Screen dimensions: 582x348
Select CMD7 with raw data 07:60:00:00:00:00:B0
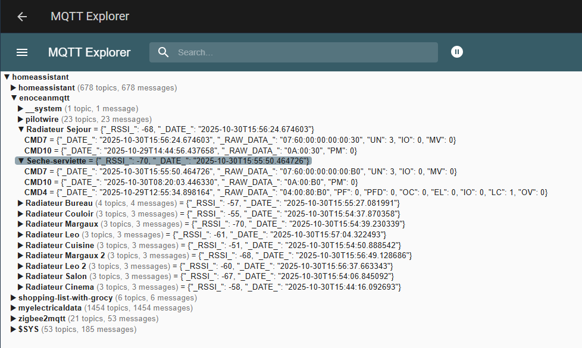click(36, 172)
